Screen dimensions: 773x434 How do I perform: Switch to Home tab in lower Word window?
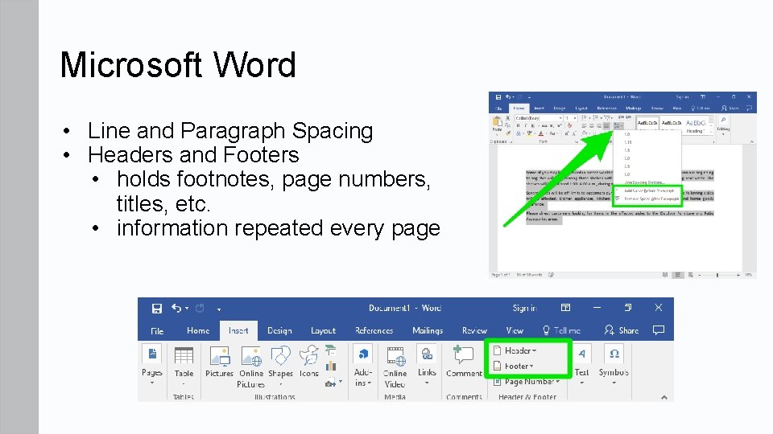click(198, 330)
